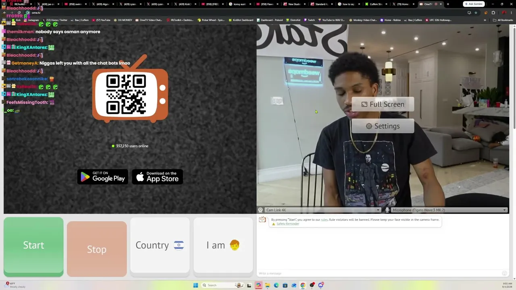This screenshot has height=290, width=516.
Task: Open the Safety Reminder link
Action: [288, 224]
